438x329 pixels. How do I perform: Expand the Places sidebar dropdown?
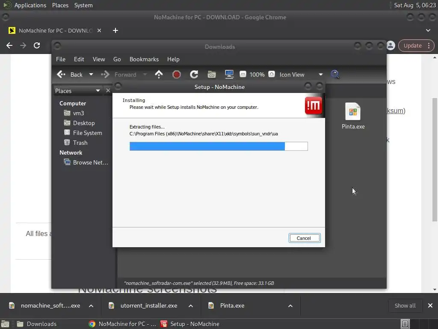pos(77,91)
